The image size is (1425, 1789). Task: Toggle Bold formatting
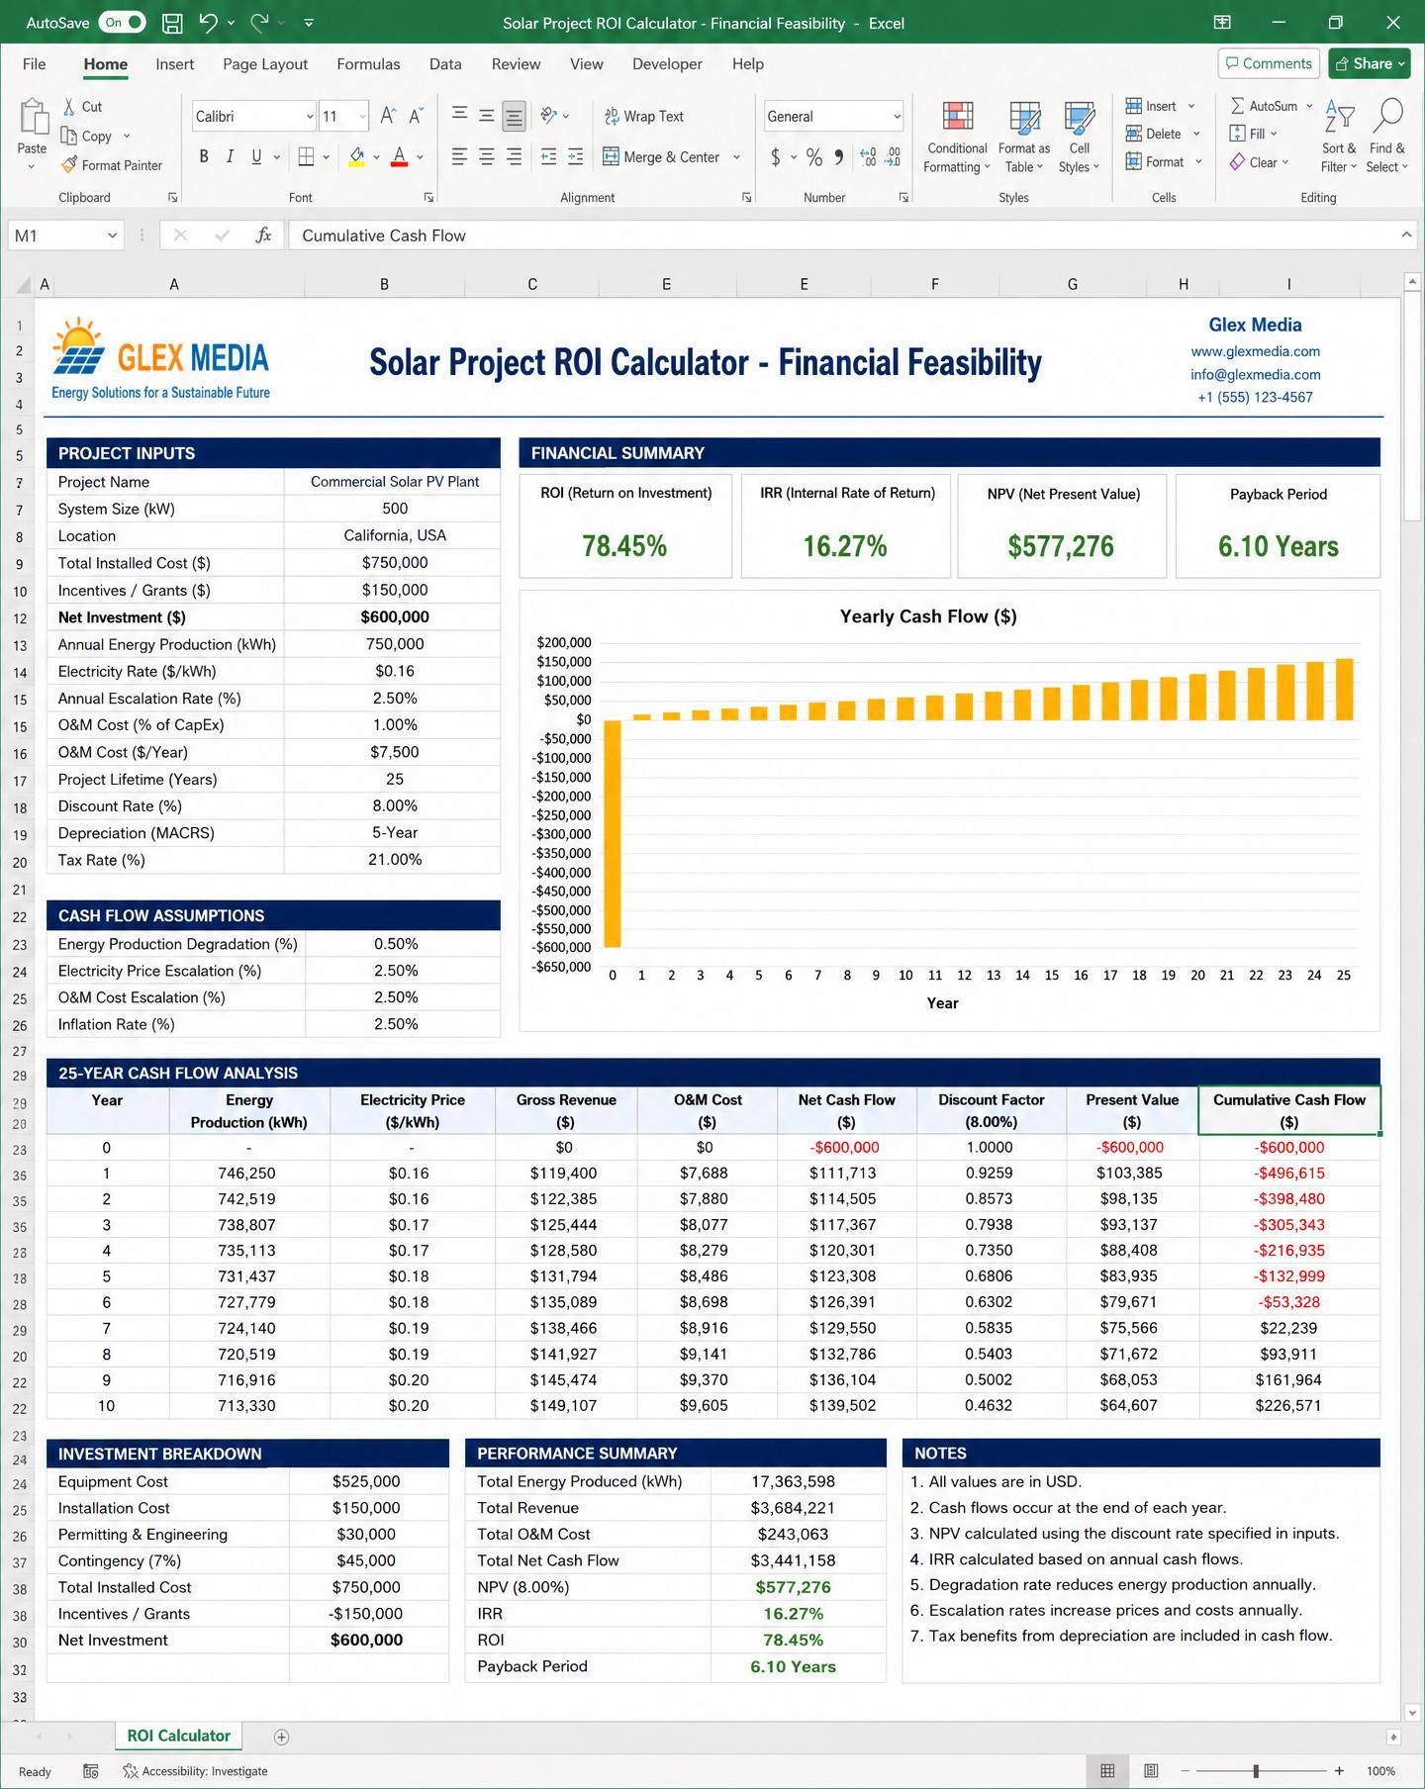pyautogui.click(x=204, y=156)
